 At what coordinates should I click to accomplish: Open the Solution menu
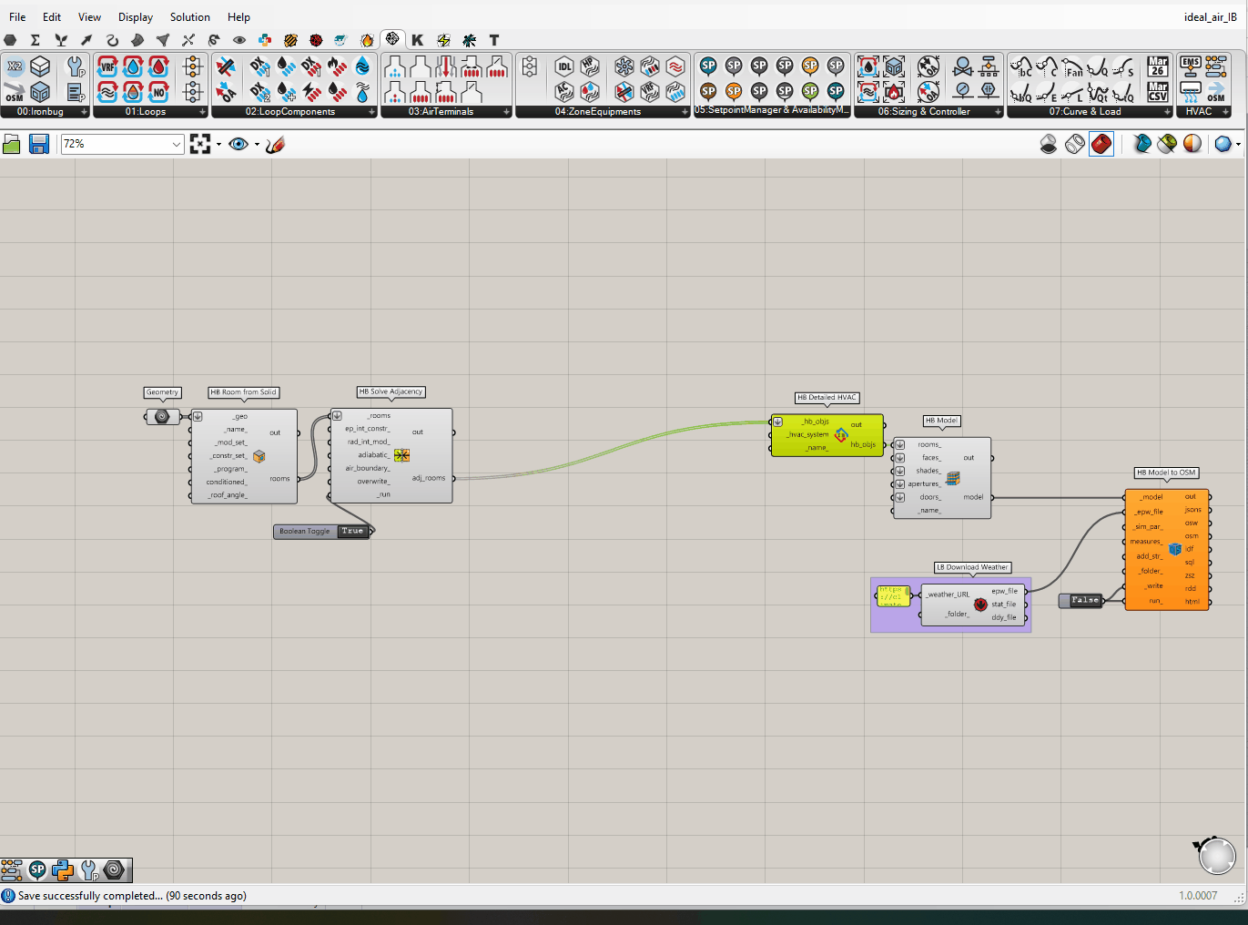click(190, 17)
